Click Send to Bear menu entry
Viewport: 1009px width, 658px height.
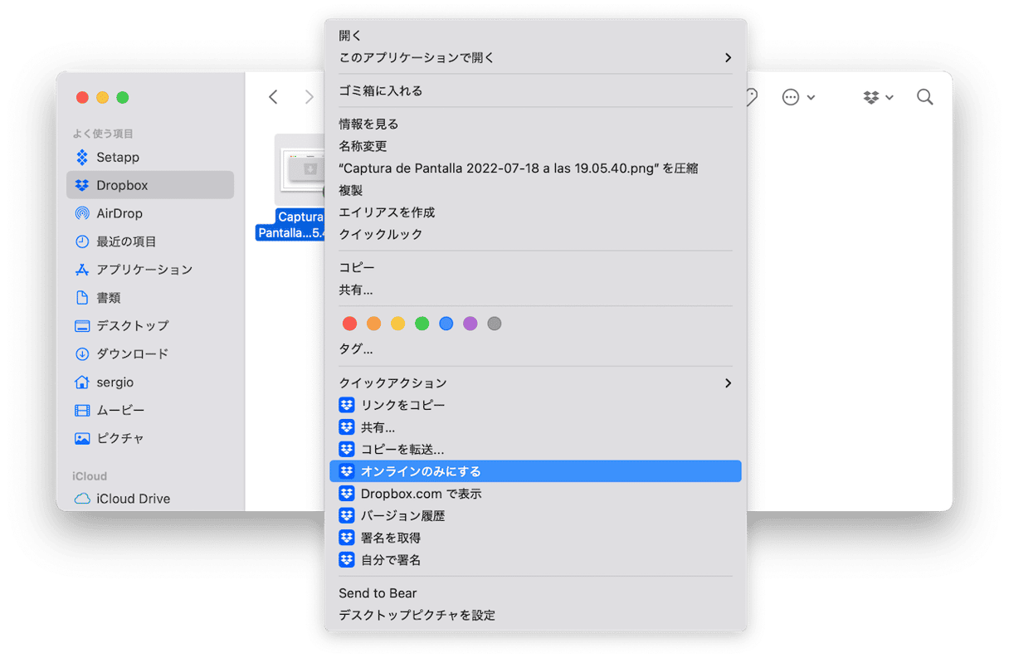(378, 593)
